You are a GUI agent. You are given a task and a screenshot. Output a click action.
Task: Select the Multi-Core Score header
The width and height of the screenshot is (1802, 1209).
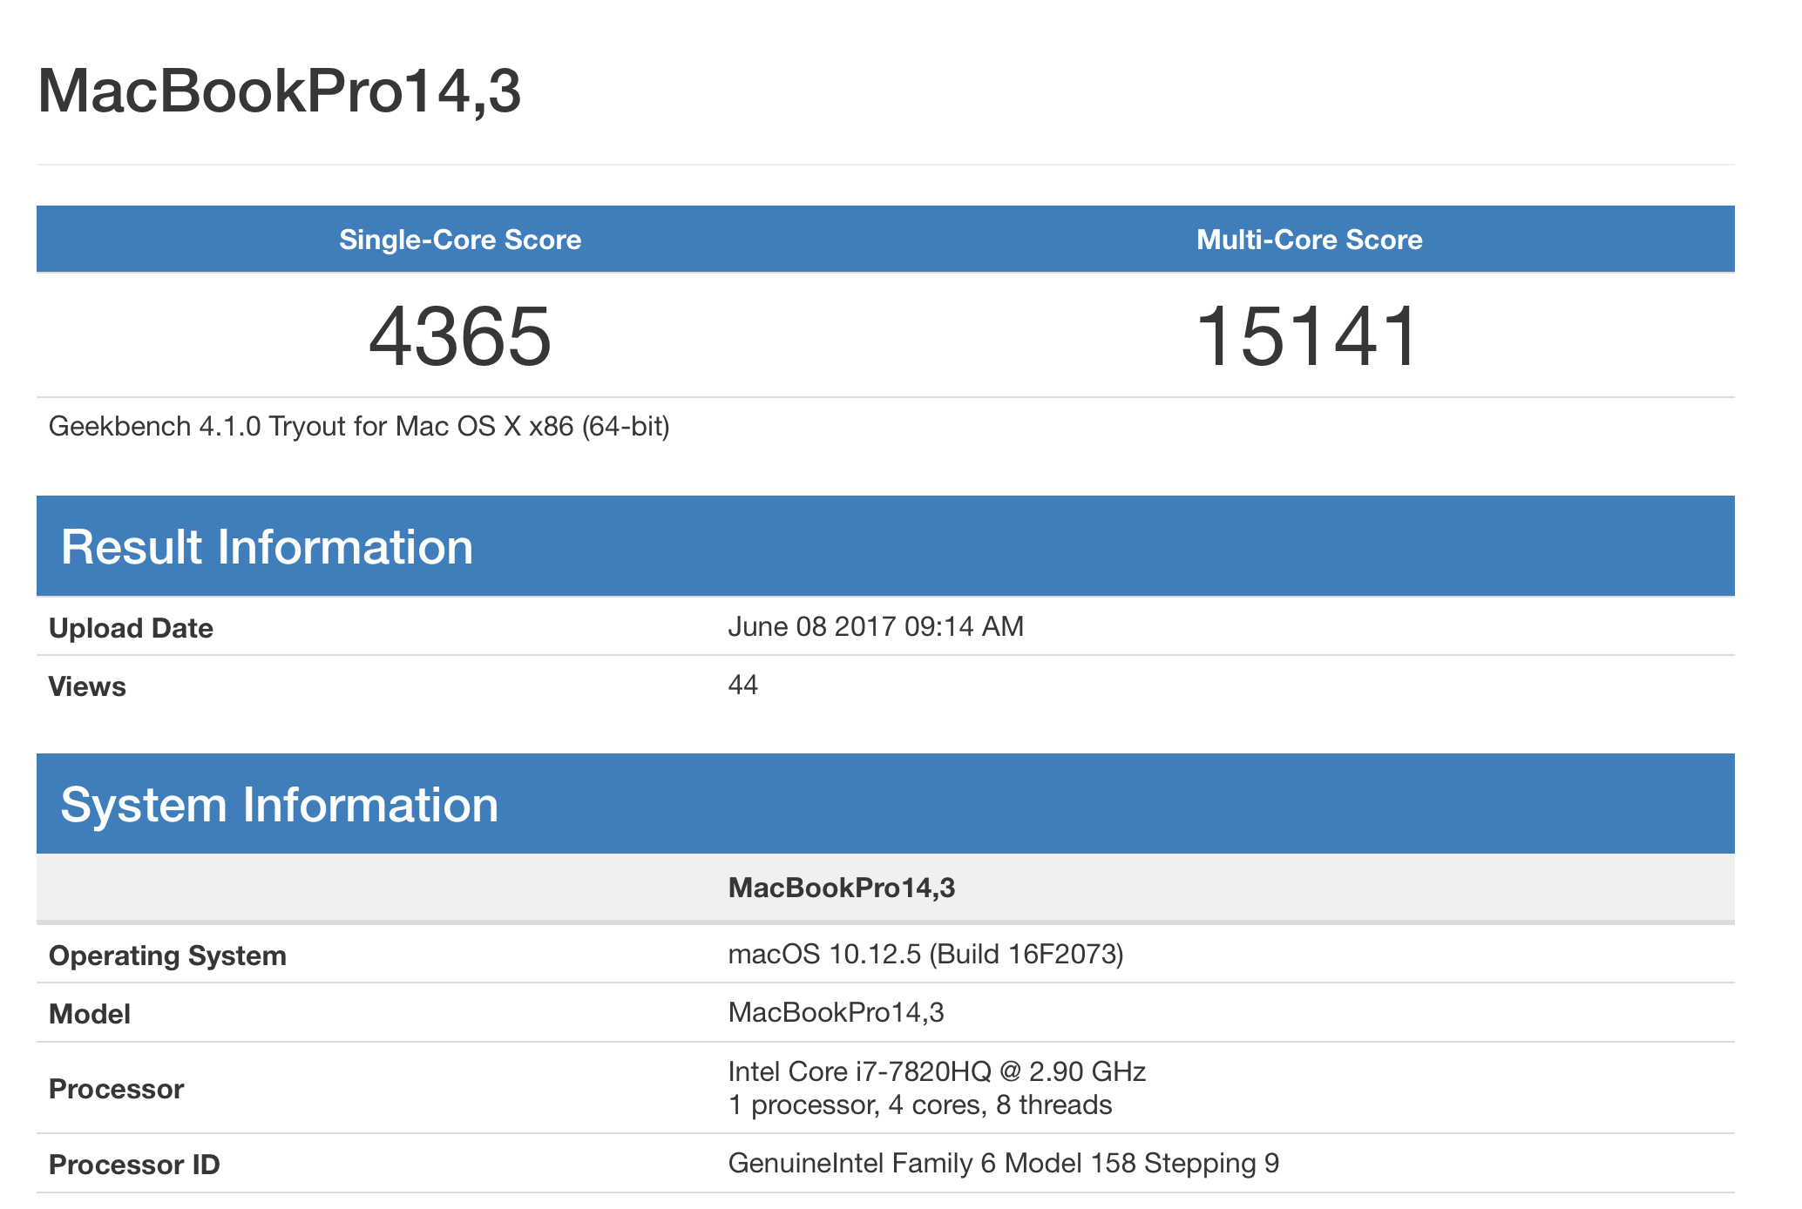(x=1309, y=240)
